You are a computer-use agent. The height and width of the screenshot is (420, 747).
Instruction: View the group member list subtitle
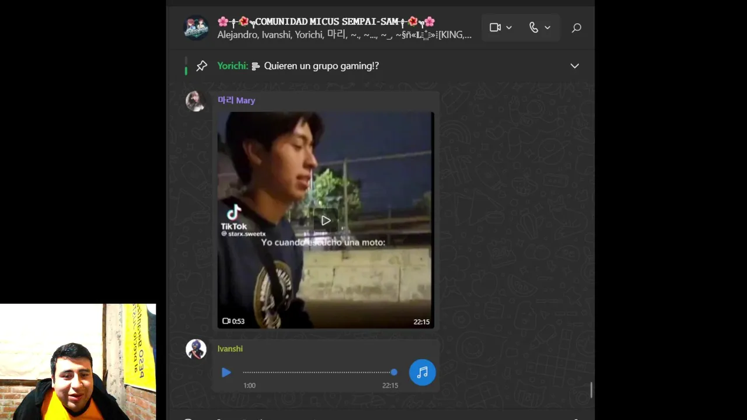click(x=344, y=35)
